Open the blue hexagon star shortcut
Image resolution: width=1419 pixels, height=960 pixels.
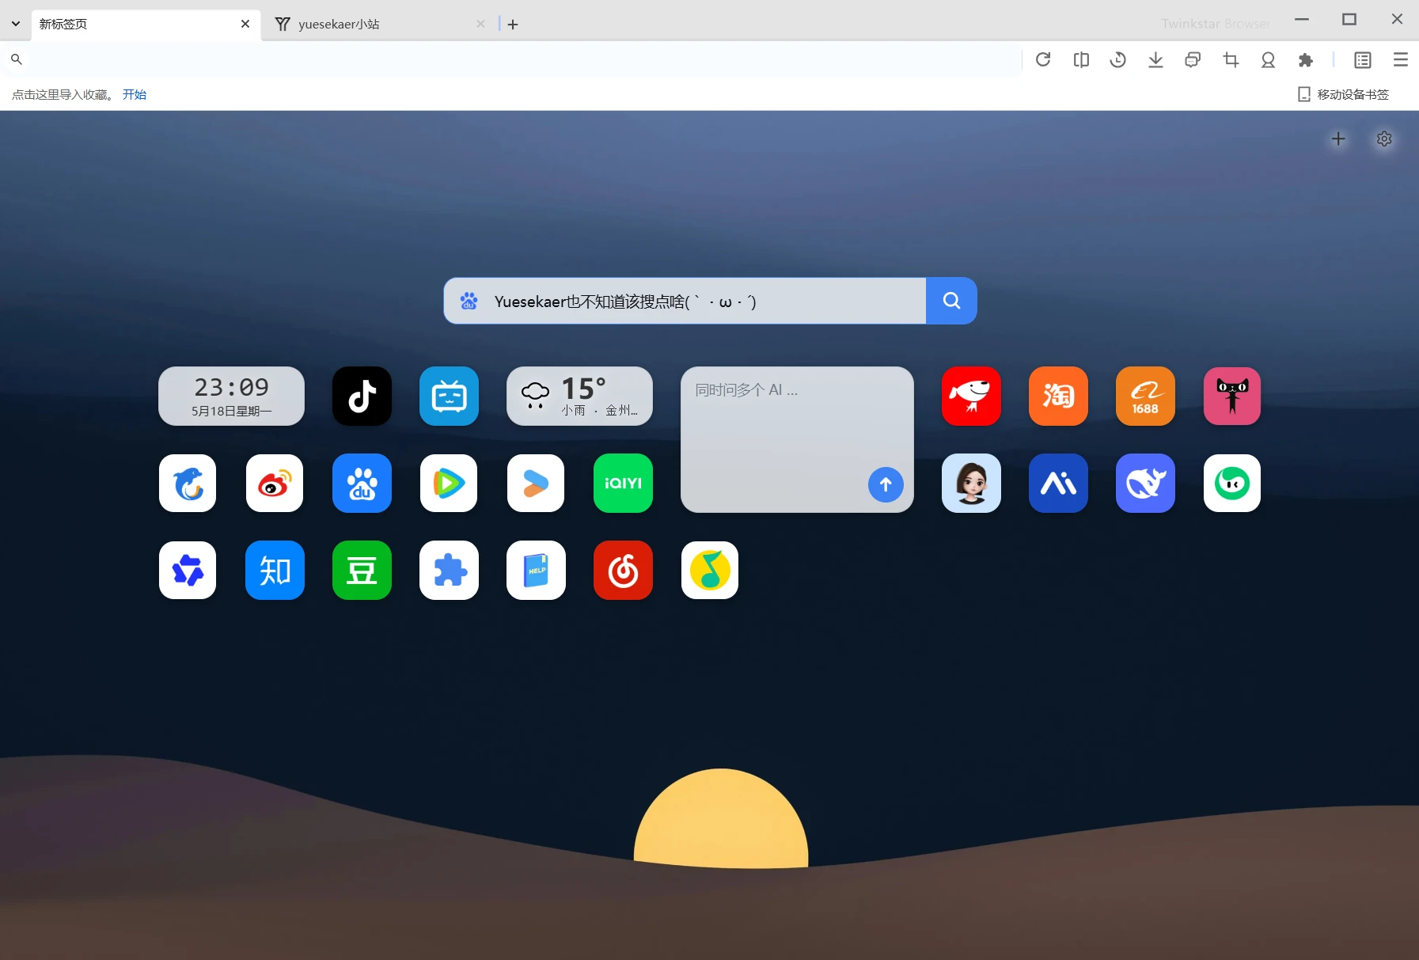[188, 570]
